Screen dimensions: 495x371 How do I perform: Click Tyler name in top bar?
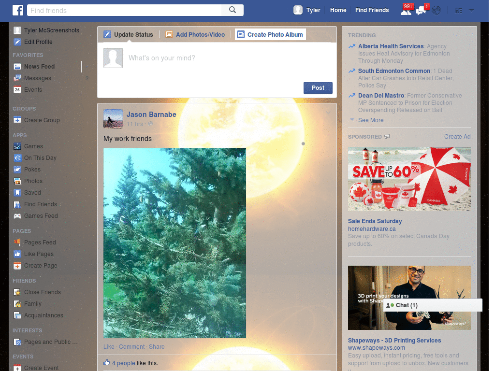click(313, 10)
